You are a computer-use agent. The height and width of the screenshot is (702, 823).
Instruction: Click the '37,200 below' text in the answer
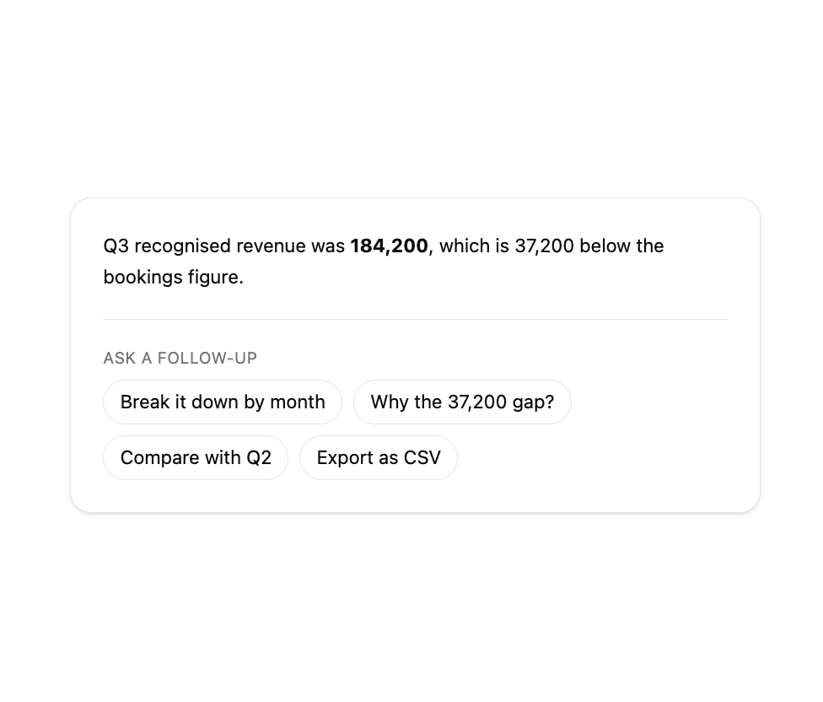(571, 246)
